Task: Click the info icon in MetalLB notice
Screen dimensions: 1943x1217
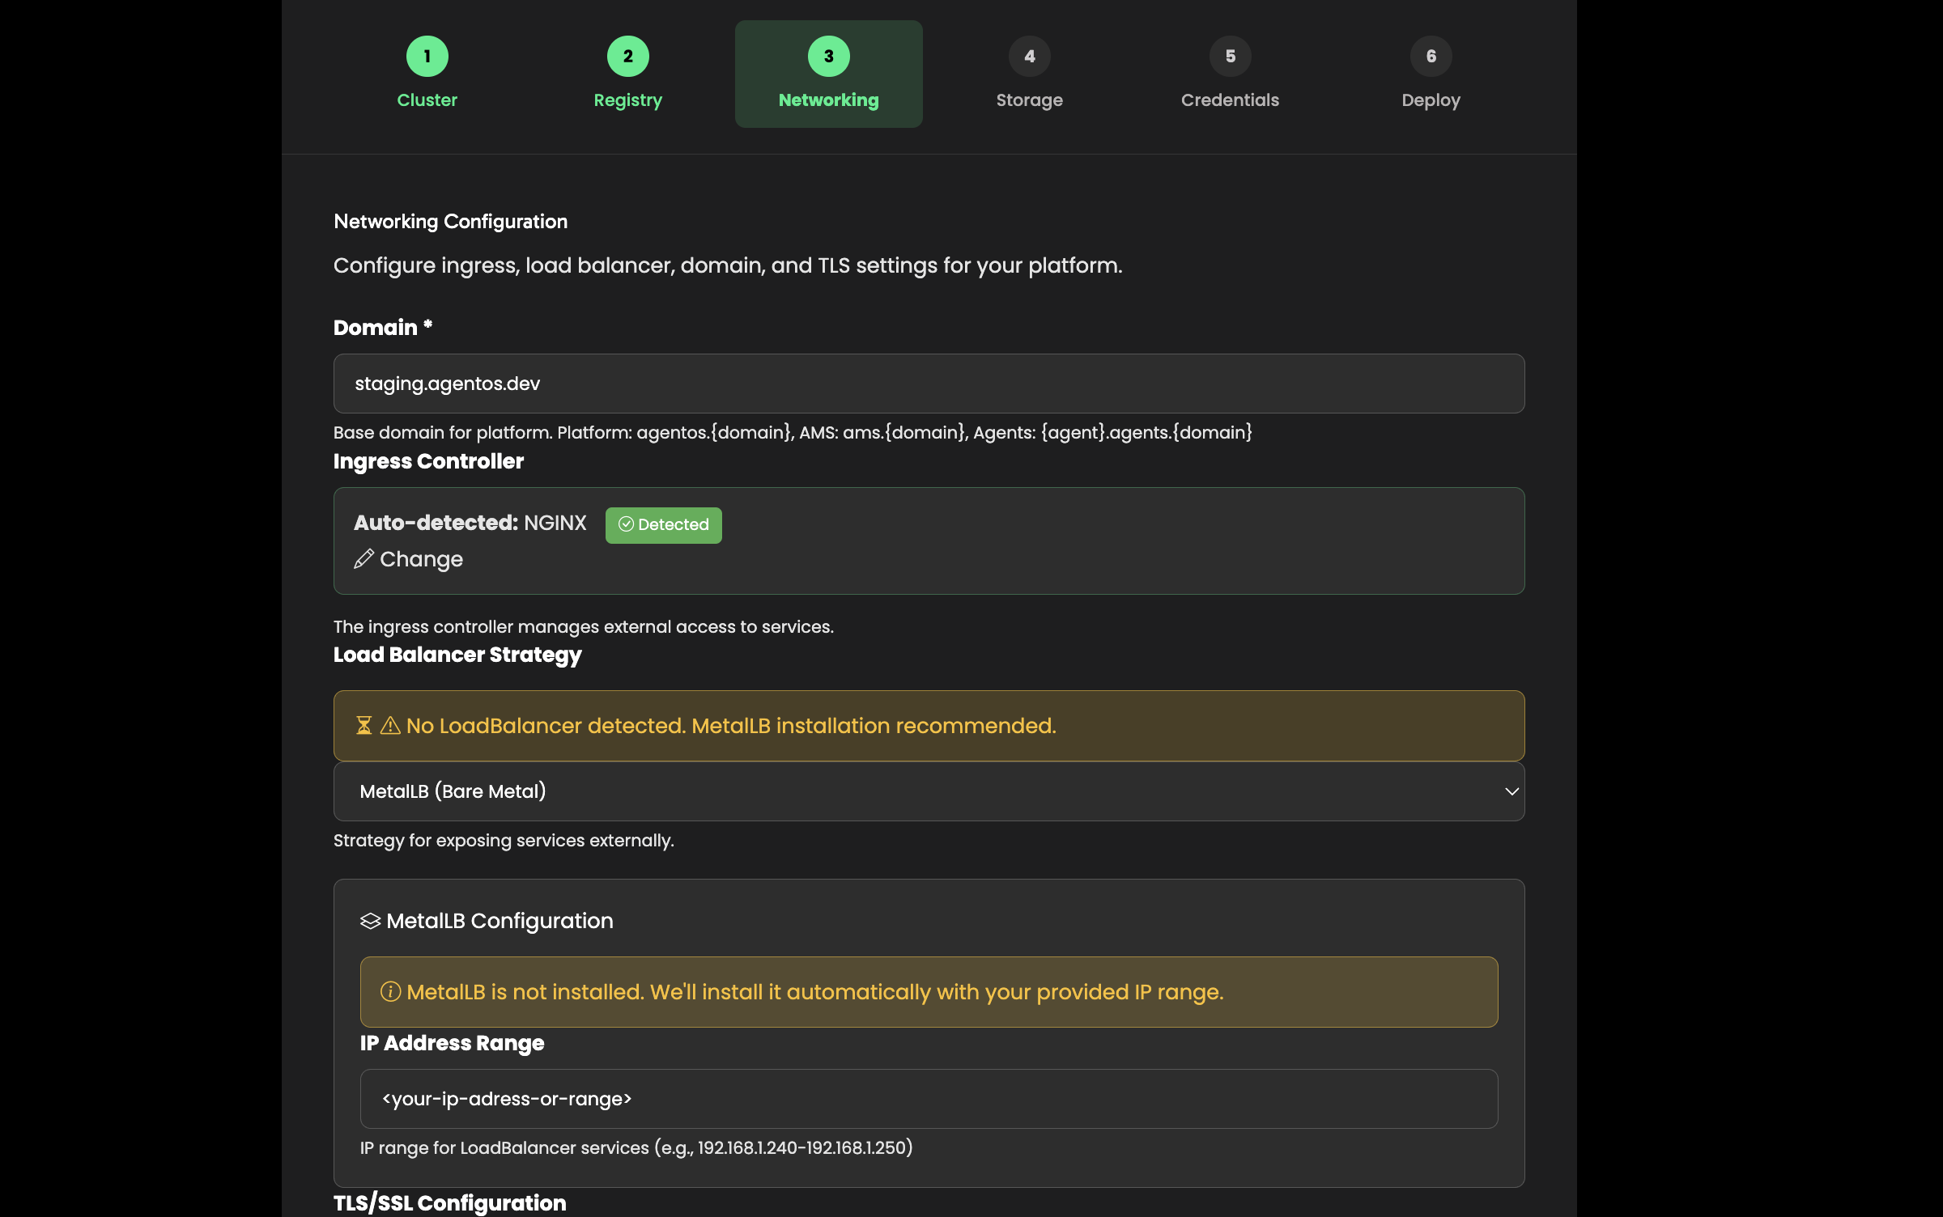Action: pos(390,992)
